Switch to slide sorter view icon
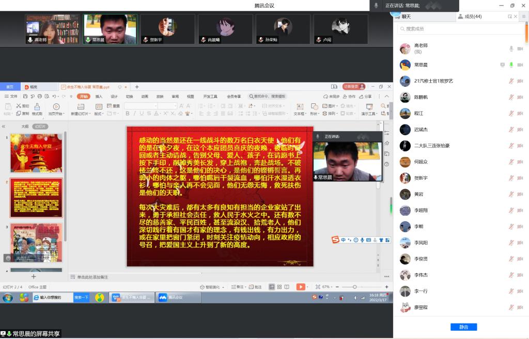The height and width of the screenshot is (339, 529). tap(279, 287)
